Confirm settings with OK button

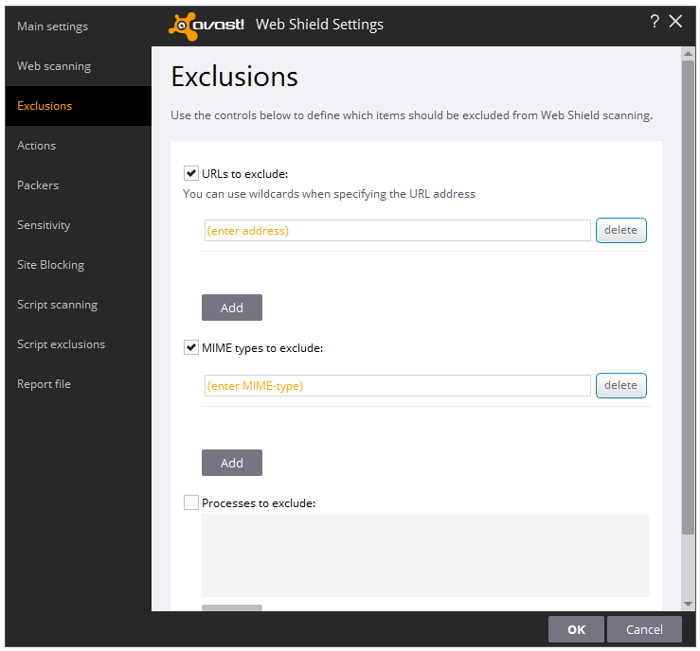coord(576,629)
